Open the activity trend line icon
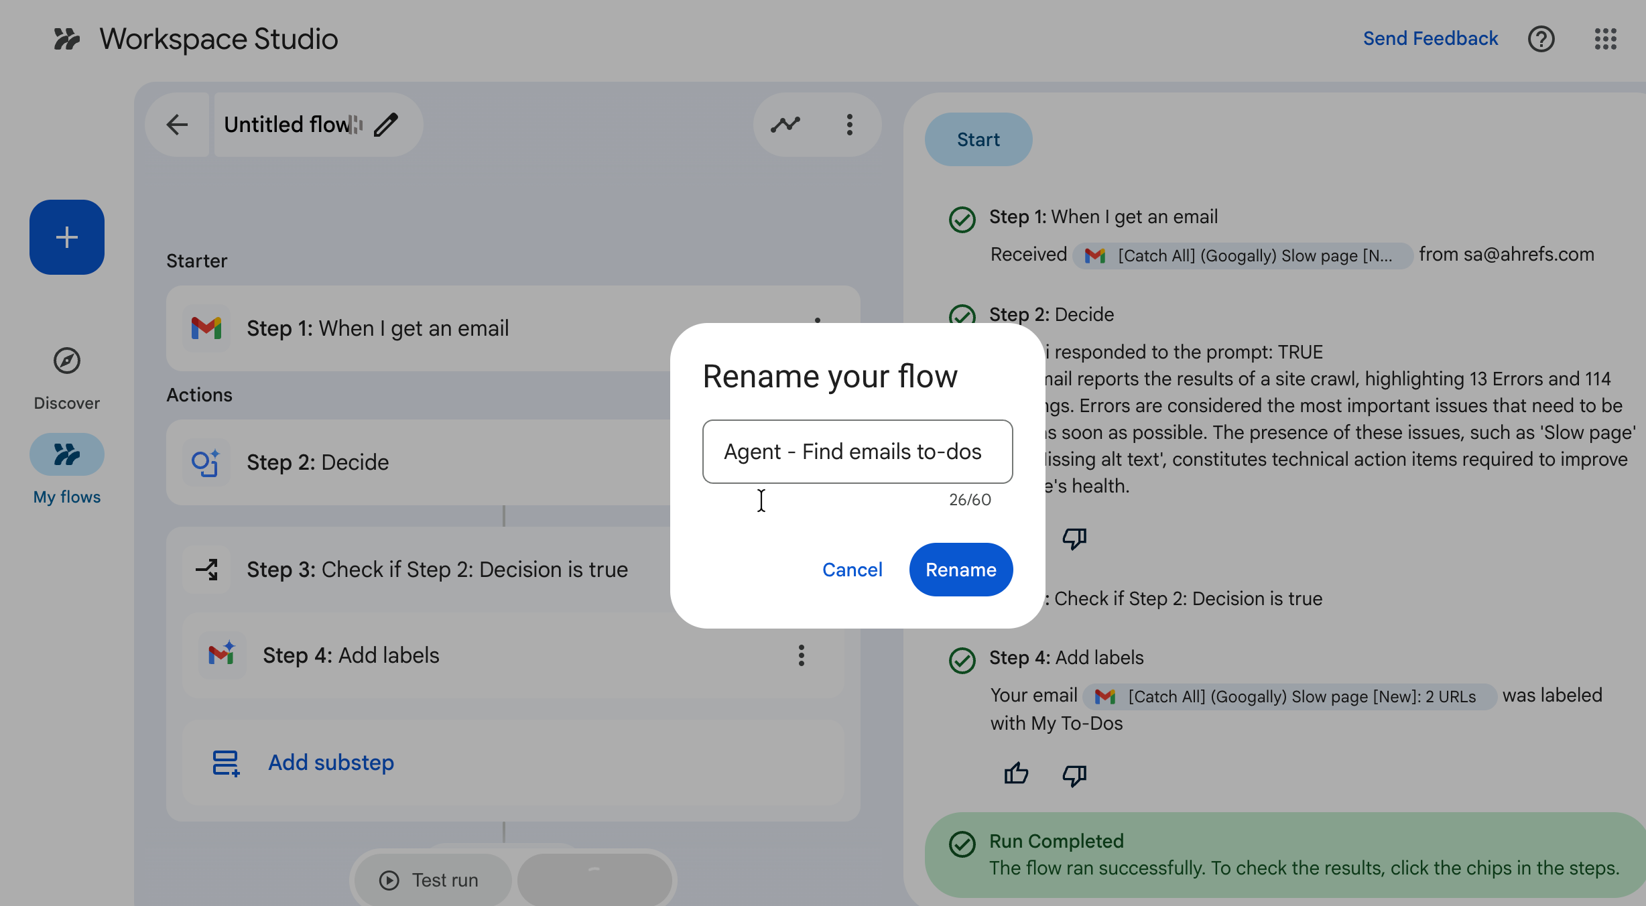1646x906 pixels. click(x=785, y=125)
